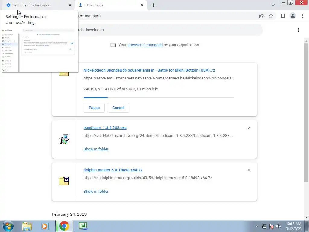309x232 pixels.
Task: Click the search downloads field
Action: [170, 30]
